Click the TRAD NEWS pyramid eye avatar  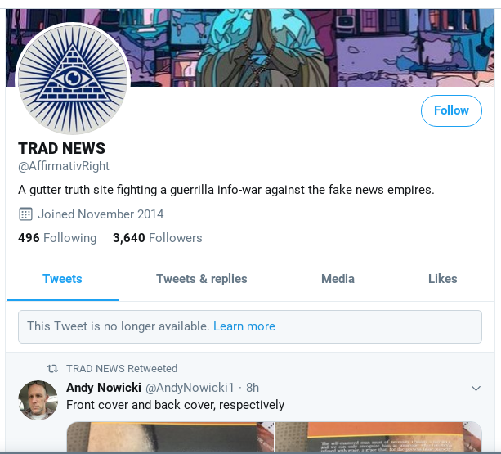click(73, 79)
